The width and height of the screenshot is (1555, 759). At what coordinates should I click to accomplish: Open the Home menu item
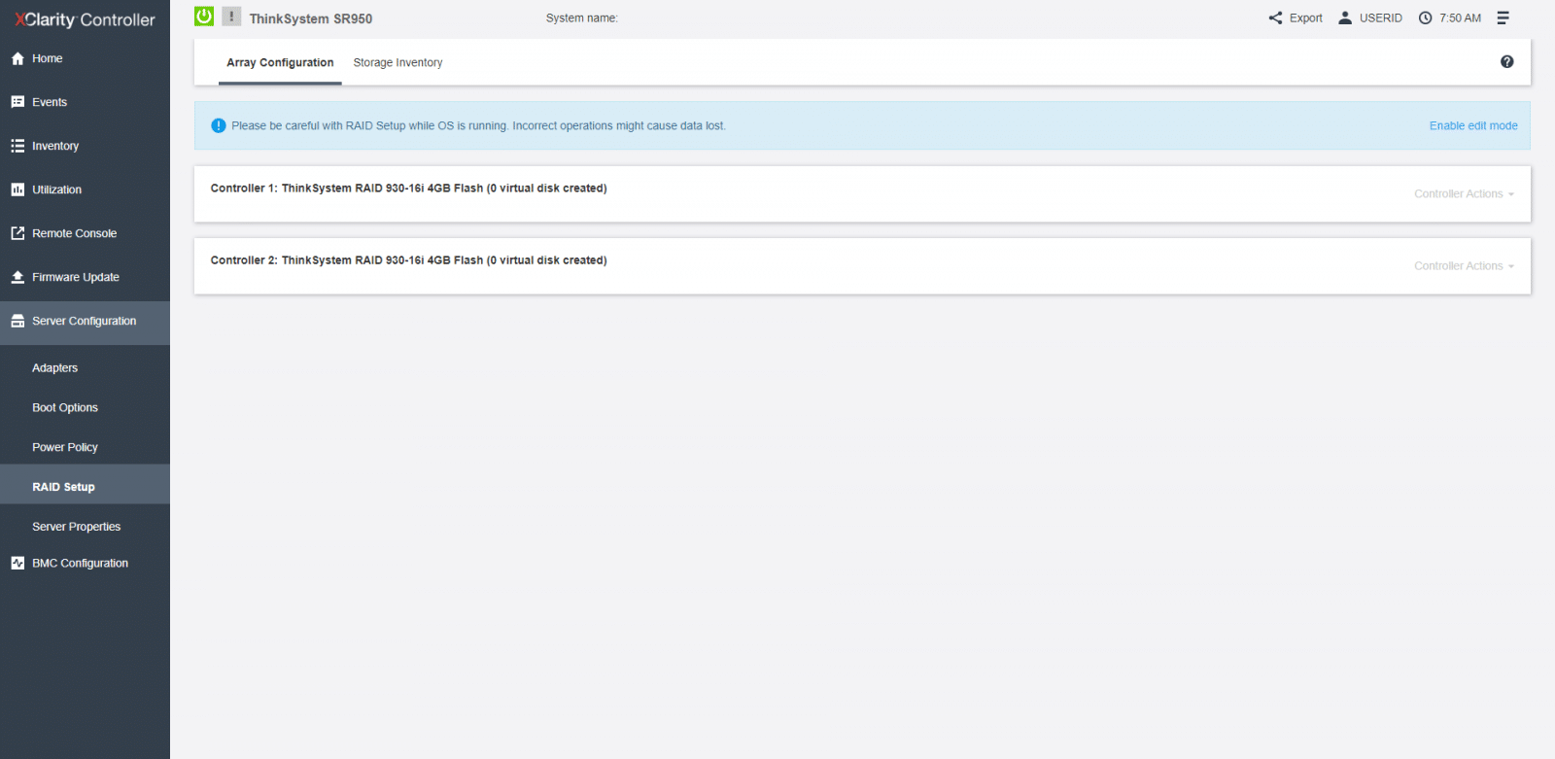[x=85, y=58]
